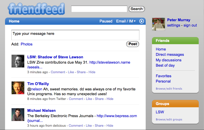
Task: Open the LSW group link in Groups
Action: click(160, 112)
